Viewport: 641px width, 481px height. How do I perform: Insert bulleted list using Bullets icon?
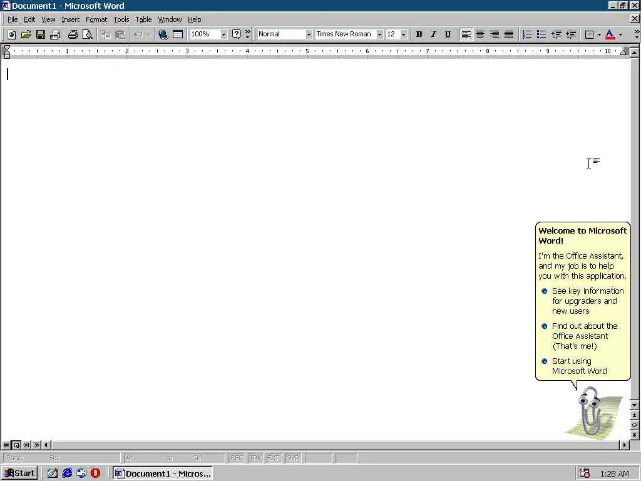541,34
